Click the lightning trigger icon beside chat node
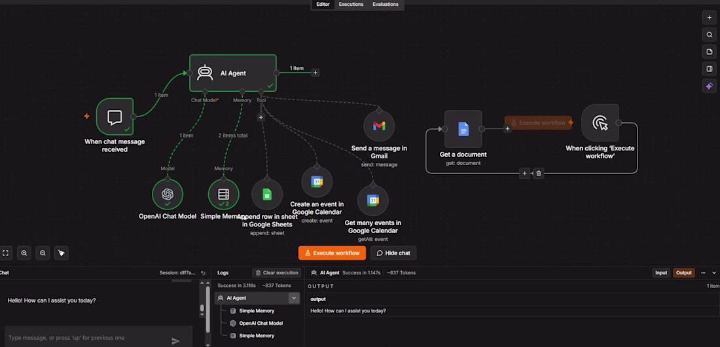The image size is (720, 347). pos(86,117)
